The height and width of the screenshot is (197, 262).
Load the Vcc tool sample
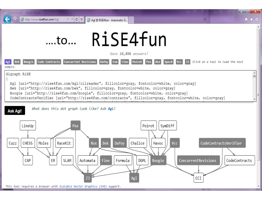click(x=179, y=62)
